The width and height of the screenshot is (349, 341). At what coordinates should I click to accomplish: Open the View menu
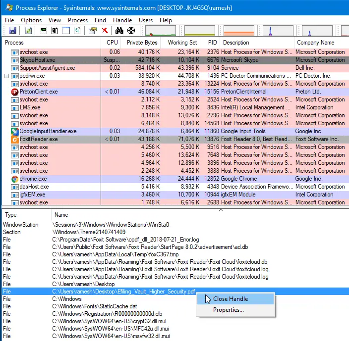click(55, 20)
